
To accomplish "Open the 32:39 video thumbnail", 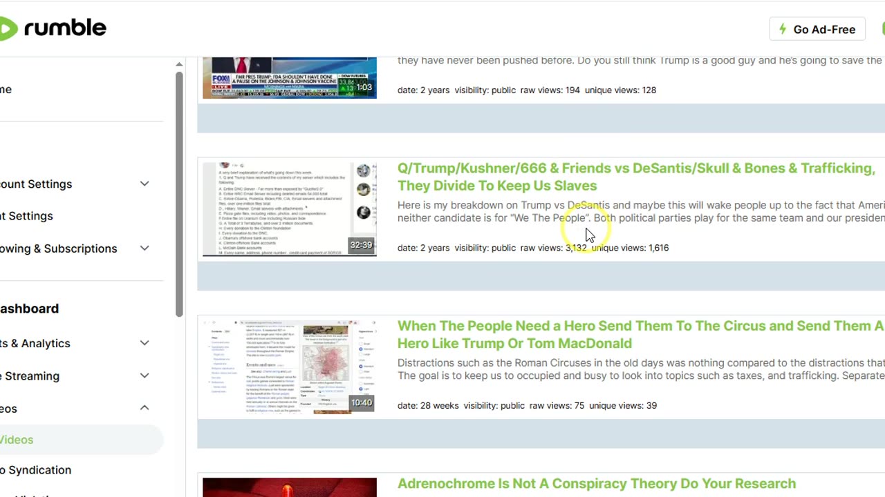I will pos(290,209).
